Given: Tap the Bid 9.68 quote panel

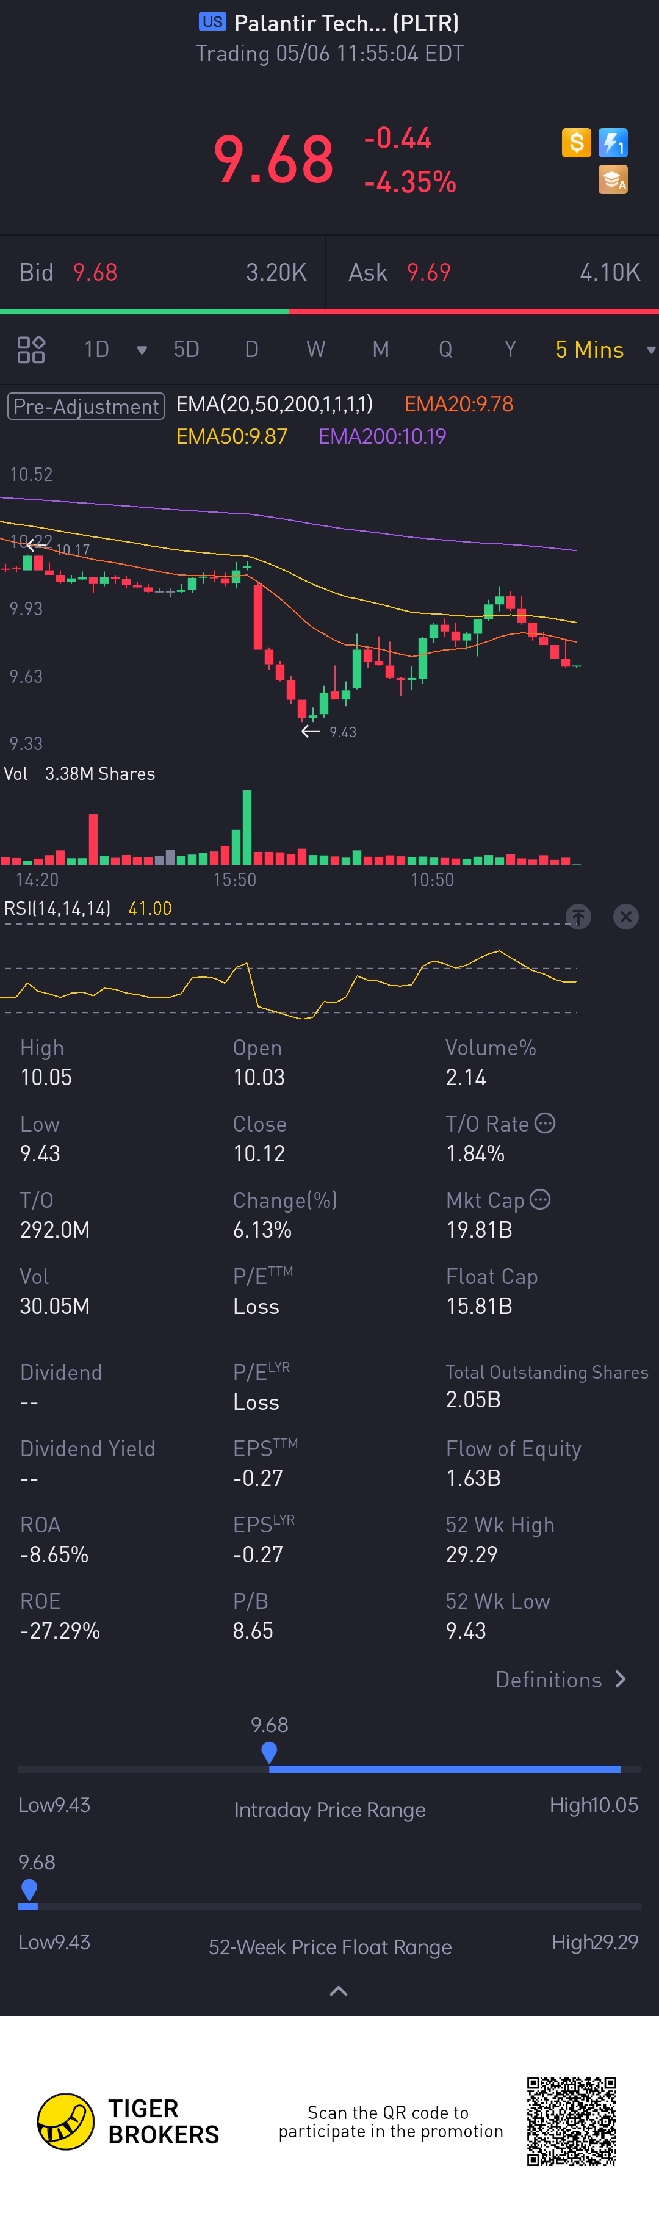Looking at the screenshot, I should click(x=162, y=272).
